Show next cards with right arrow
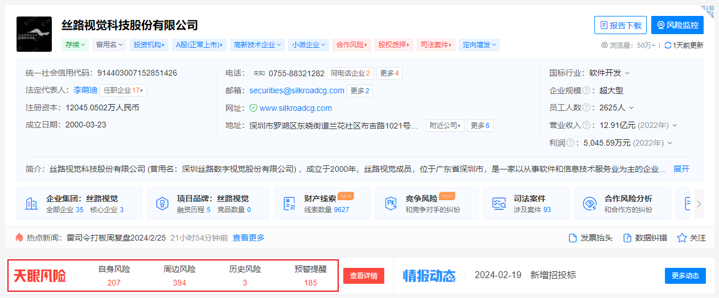Image resolution: width=719 pixels, height=298 pixels. 699,204
